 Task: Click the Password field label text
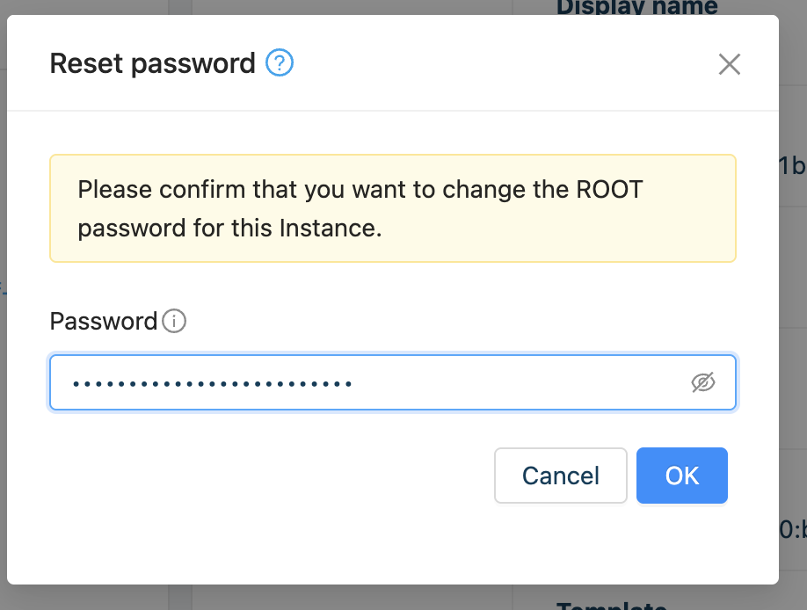point(104,321)
